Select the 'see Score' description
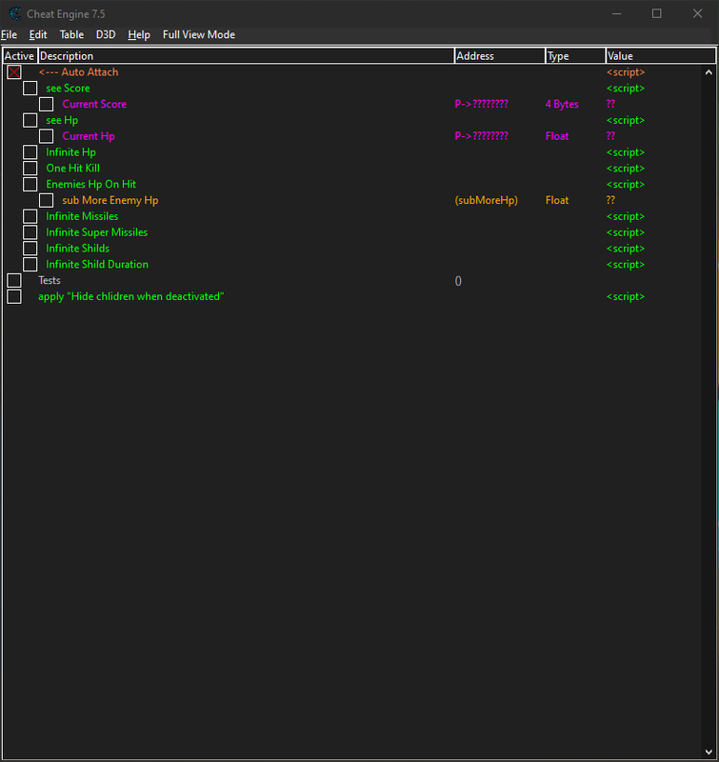This screenshot has height=762, width=719. tap(68, 89)
